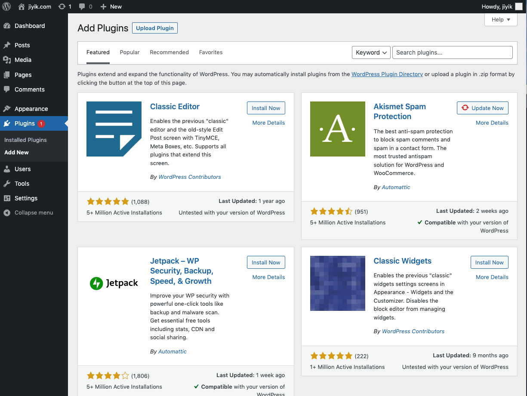View More Details for Jetpack

coord(269,277)
